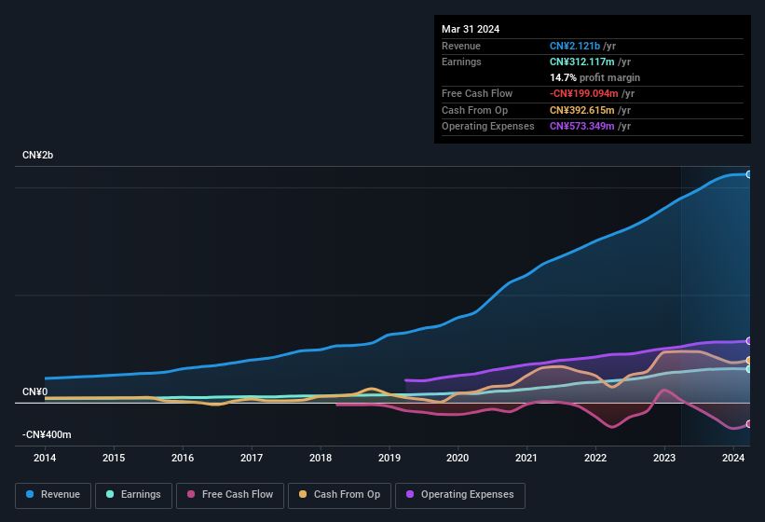Click the CN¥2b y-axis label
Viewport: 765px width, 522px height.
(37, 155)
